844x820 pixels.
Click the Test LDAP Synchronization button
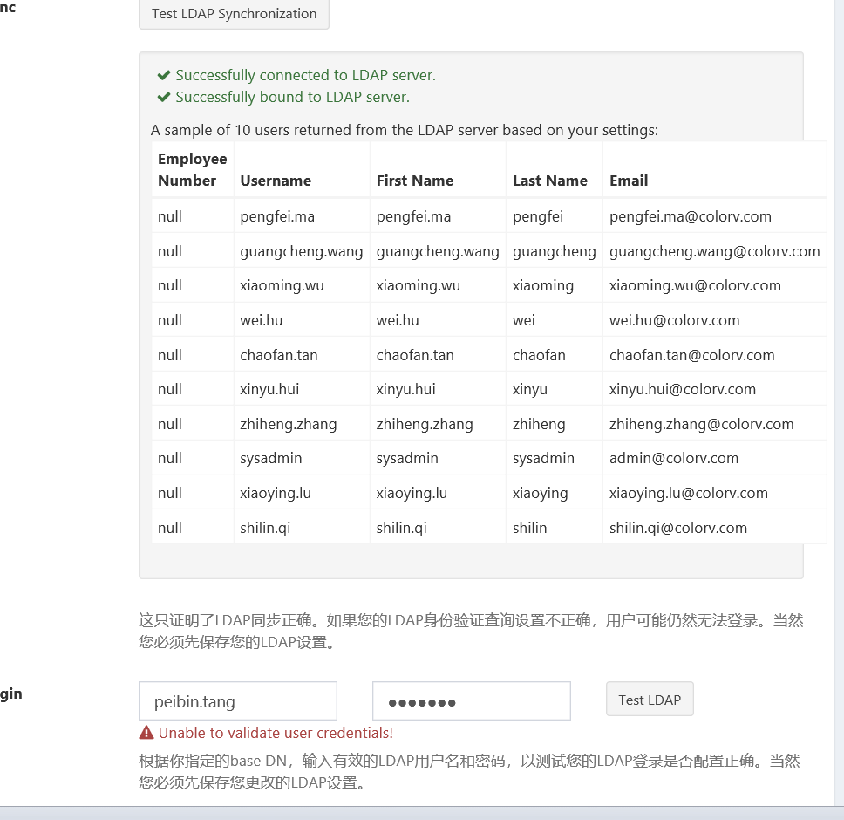tap(234, 13)
